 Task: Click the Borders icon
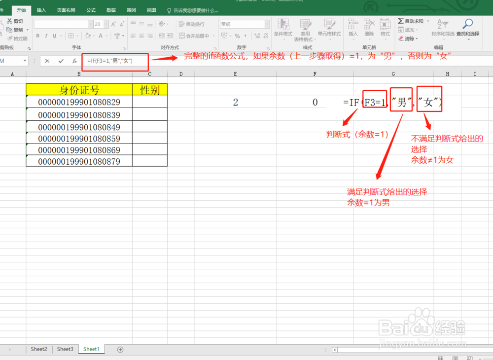71,36
